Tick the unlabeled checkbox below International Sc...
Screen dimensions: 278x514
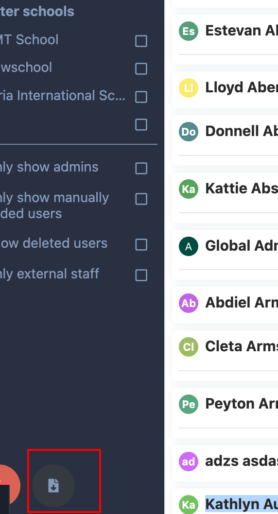coord(141,124)
